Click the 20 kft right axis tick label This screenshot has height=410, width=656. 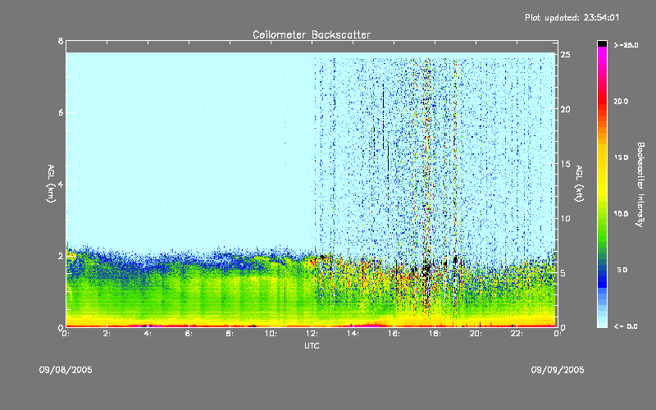[565, 109]
